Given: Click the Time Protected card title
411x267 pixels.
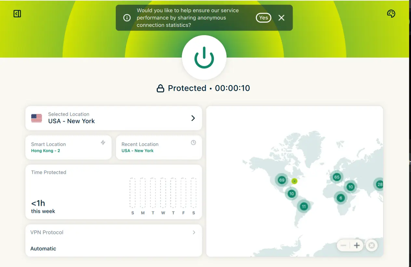Looking at the screenshot, I should tap(49, 172).
